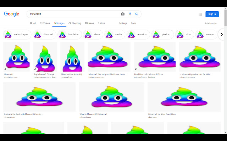Select the steve suggestion chip
Screen dimensions: 227x141
[93, 35]
